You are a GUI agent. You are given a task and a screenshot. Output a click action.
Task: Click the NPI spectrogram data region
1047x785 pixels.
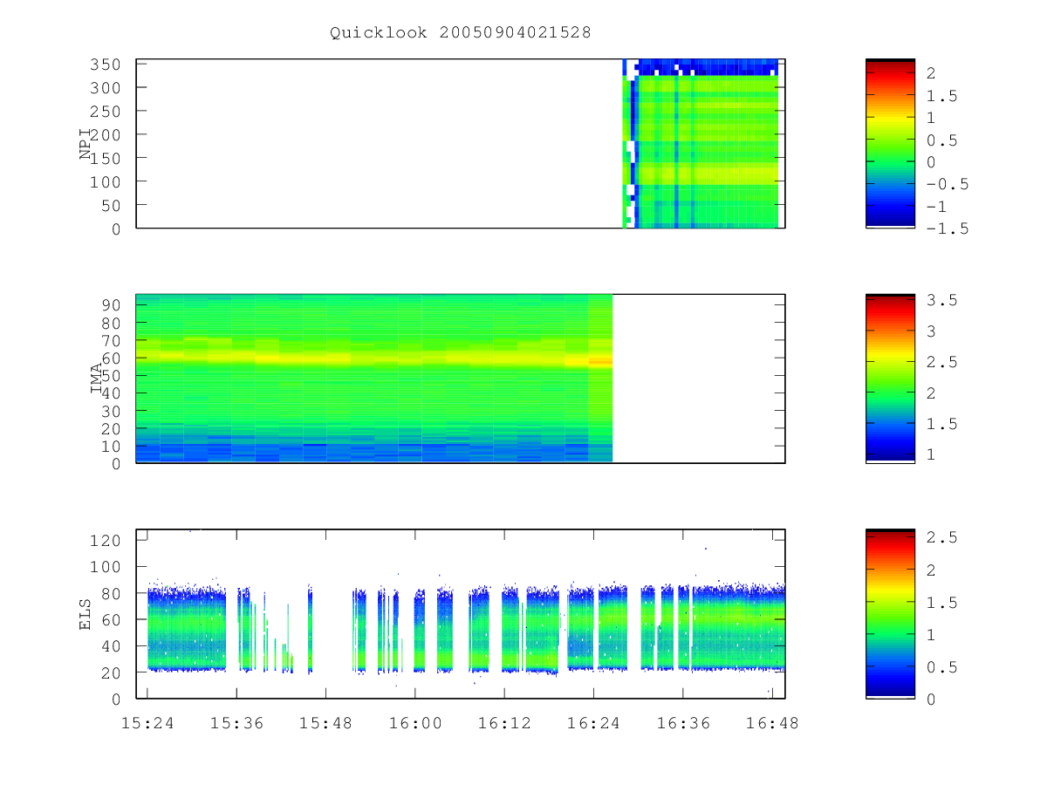(x=701, y=143)
